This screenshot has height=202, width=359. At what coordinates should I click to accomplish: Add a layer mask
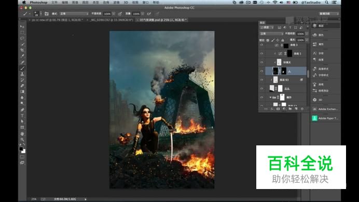click(278, 109)
